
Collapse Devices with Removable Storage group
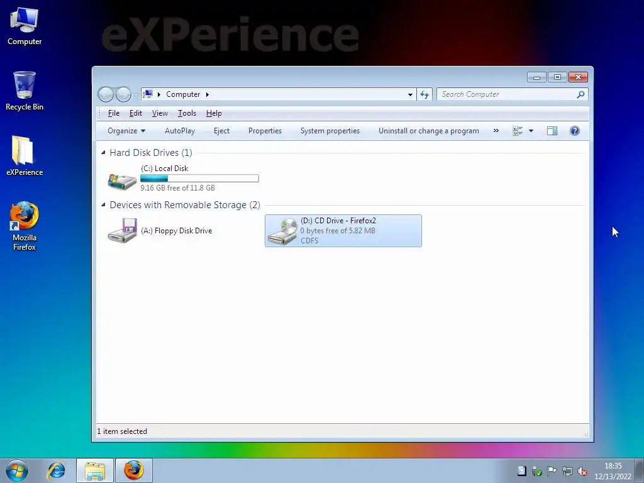coord(103,204)
